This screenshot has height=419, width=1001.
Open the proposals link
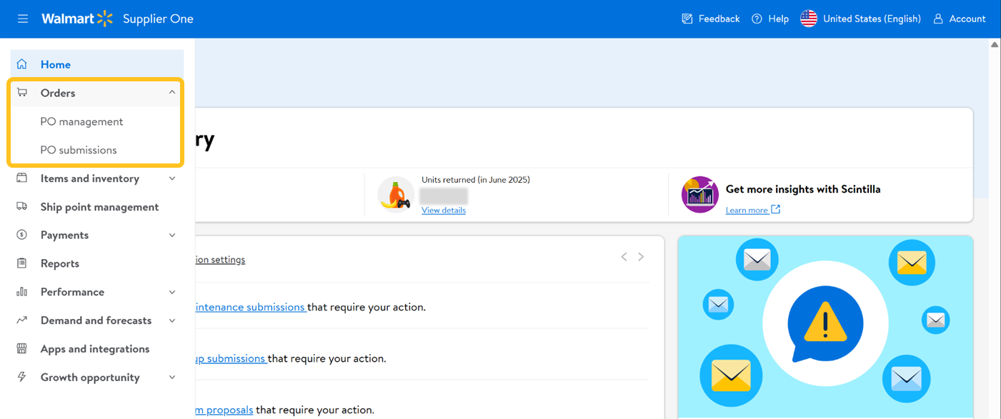(224, 410)
